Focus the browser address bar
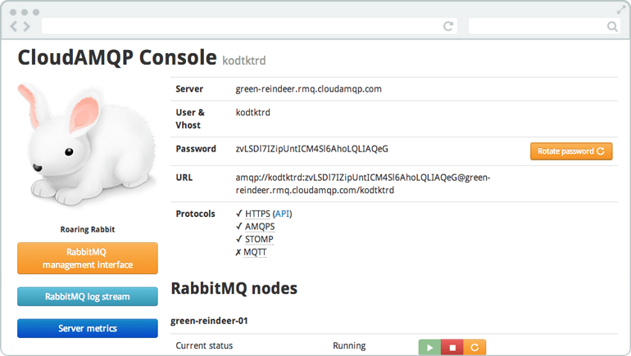 pyautogui.click(x=249, y=26)
